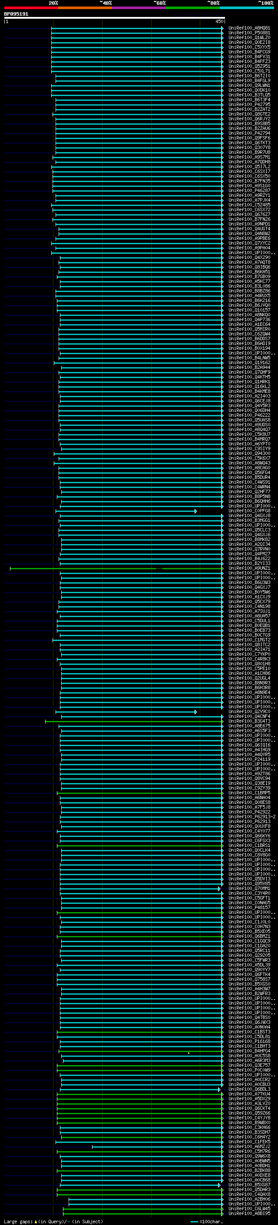Click the short alignment bar for C0PFG8

click(126, 511)
